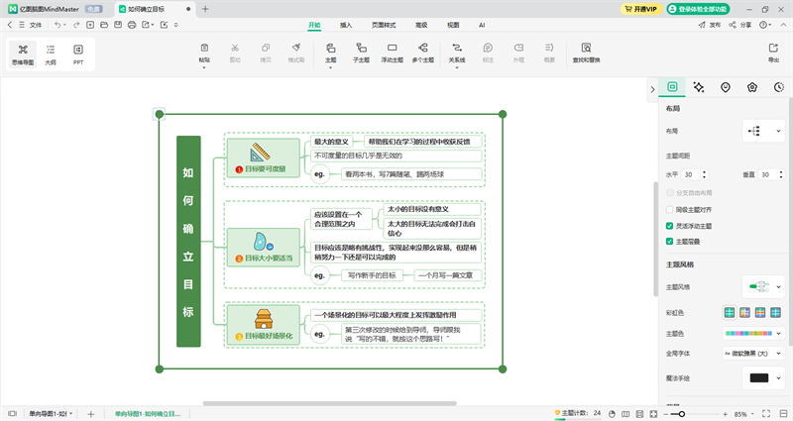This screenshot has height=421, width=793.
Task: Switch to PPT presentation mode
Action: [78, 53]
